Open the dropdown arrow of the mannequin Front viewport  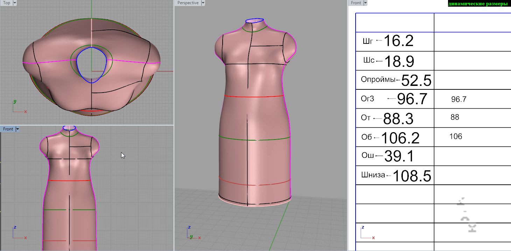pos(17,129)
